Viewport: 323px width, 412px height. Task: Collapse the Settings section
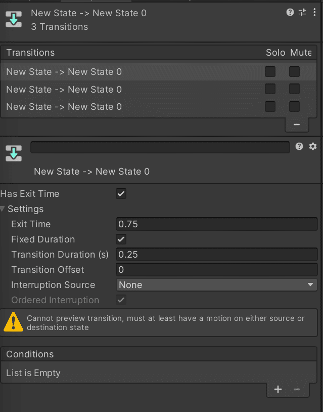(5, 209)
